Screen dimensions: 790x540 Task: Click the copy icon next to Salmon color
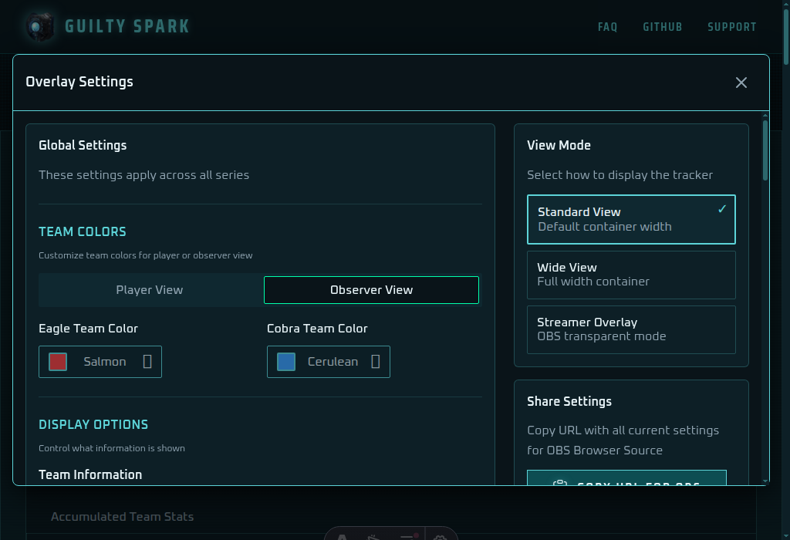point(149,361)
